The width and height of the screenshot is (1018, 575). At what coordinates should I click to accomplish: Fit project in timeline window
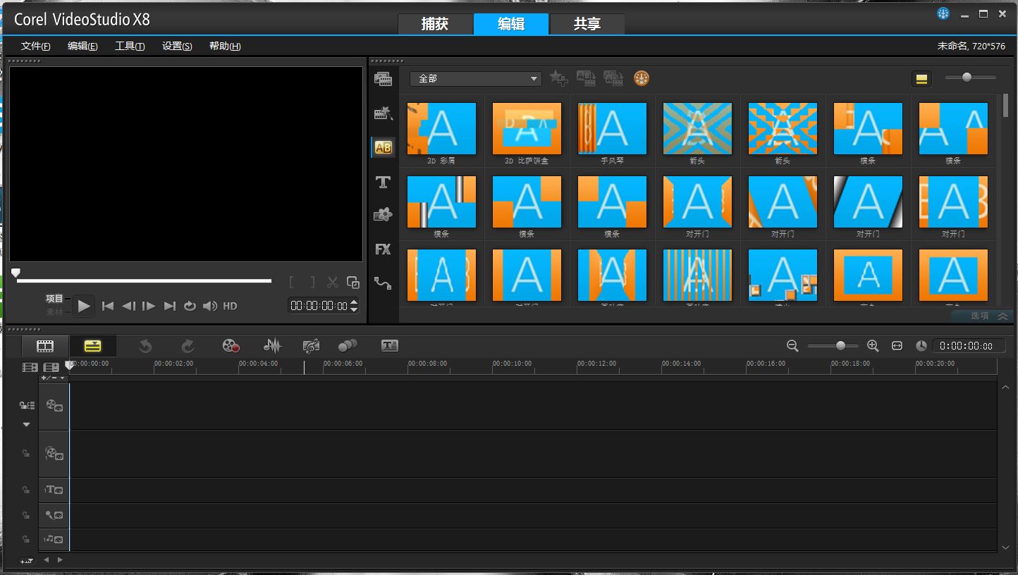click(x=897, y=346)
